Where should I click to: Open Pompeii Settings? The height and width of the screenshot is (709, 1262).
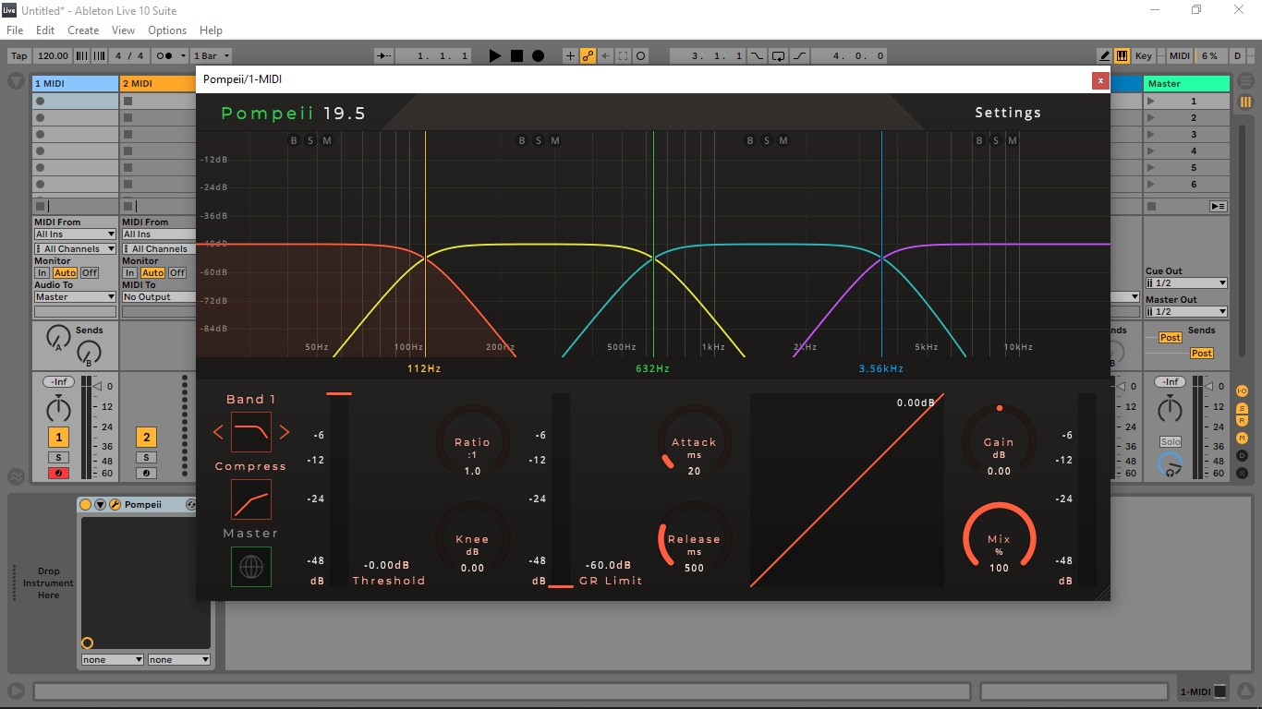pos(1008,113)
